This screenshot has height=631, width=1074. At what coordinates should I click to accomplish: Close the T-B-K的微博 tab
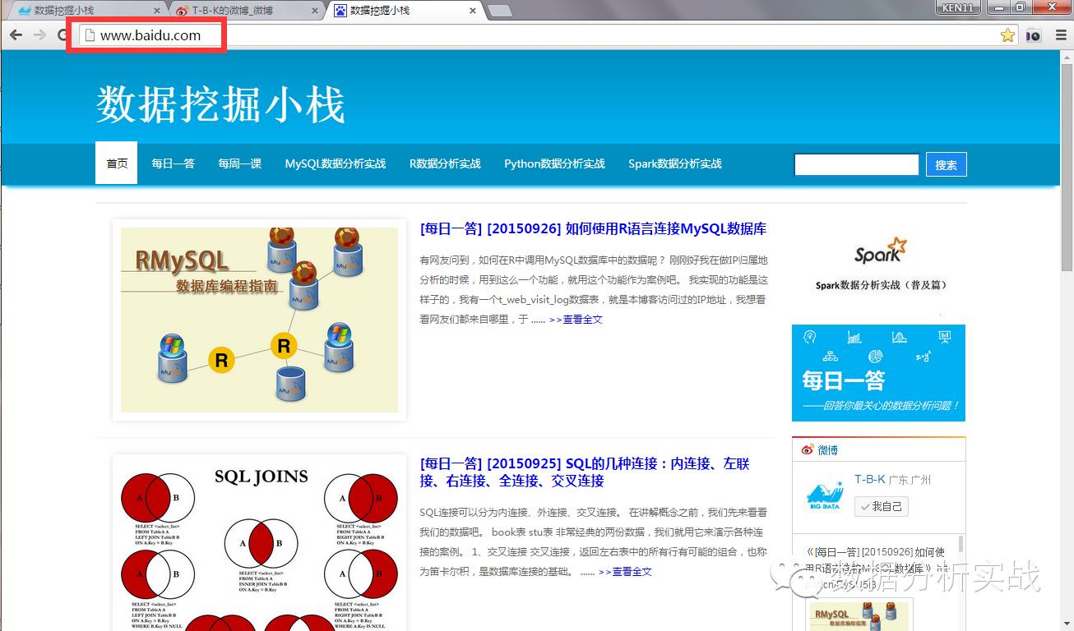pos(314,11)
